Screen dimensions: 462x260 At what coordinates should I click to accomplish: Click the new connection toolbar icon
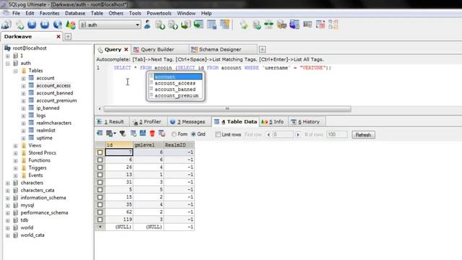click(x=6, y=25)
